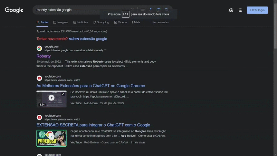Open the Roberty result link
The image size is (277, 156).
(43, 56)
